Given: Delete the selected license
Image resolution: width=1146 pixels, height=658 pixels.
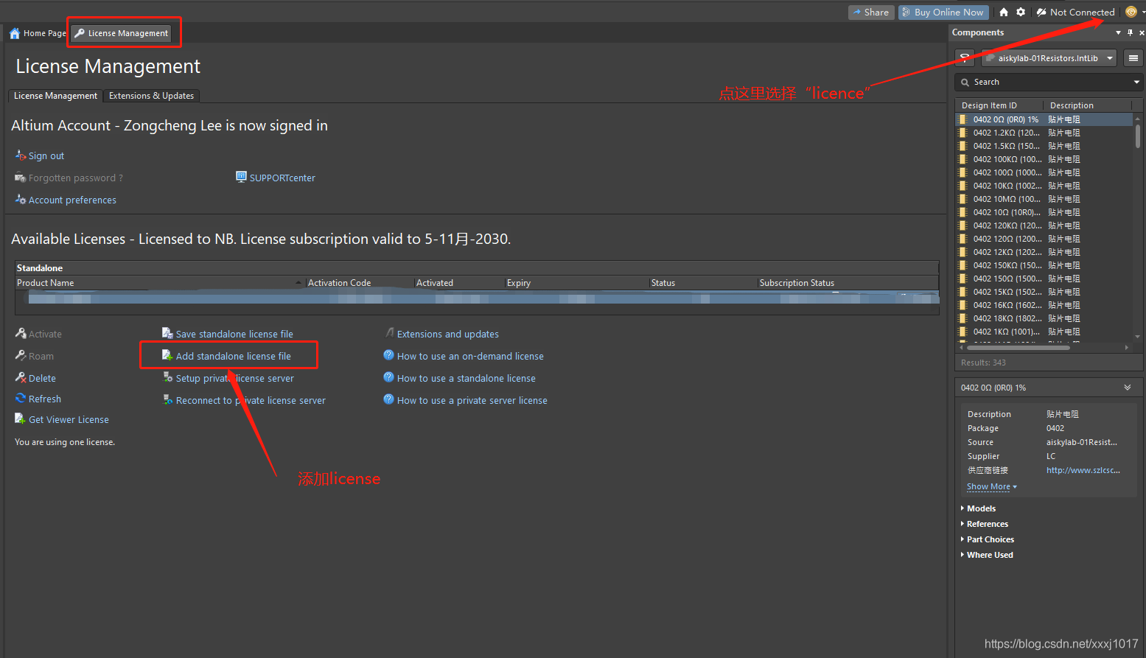Looking at the screenshot, I should (42, 378).
